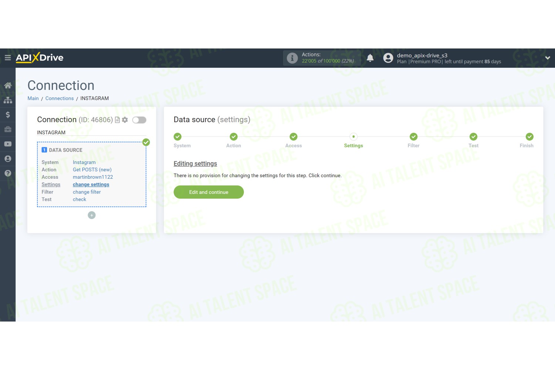Image resolution: width=555 pixels, height=370 pixels.
Task: Click the Instagram system link
Action: tap(84, 162)
